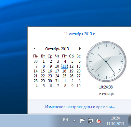Image resolution: width=131 pixels, height=127 pixels.
Task: Select highlighted date 11 in calendar
Action: (x=64, y=66)
